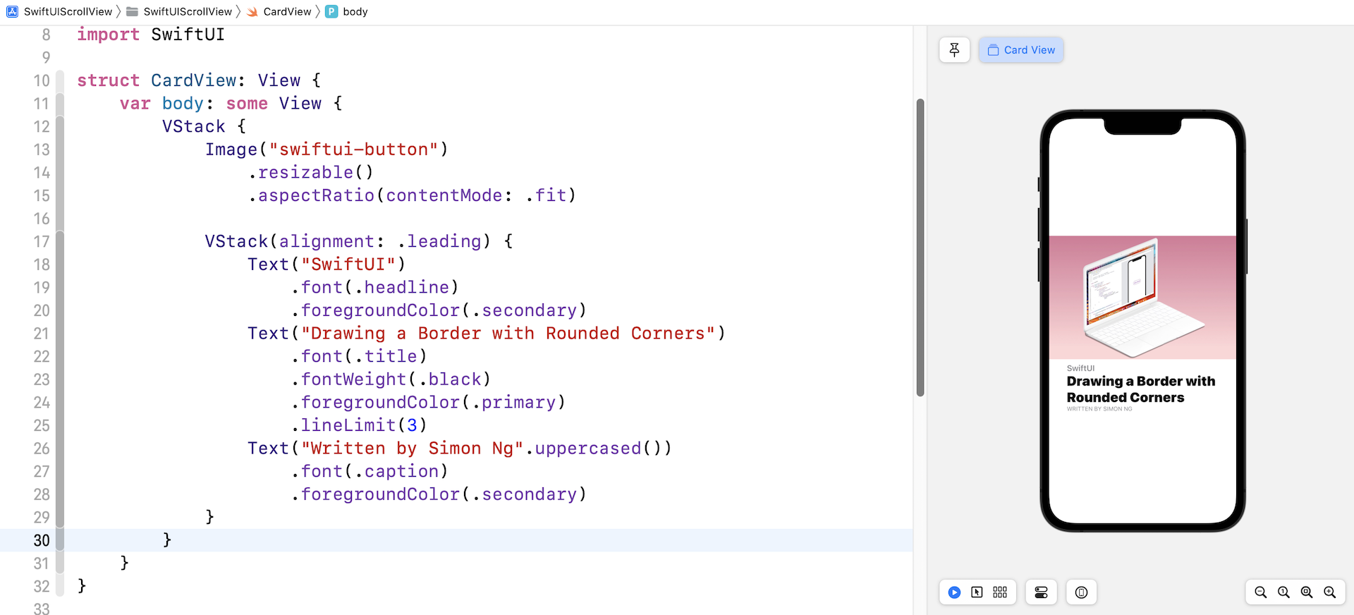Open preview on device icon
The width and height of the screenshot is (1354, 615).
pos(1081,592)
